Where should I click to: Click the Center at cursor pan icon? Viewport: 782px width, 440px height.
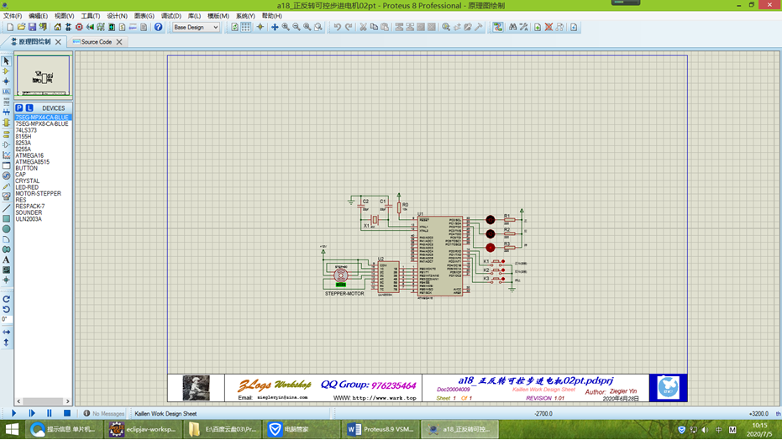tap(275, 27)
